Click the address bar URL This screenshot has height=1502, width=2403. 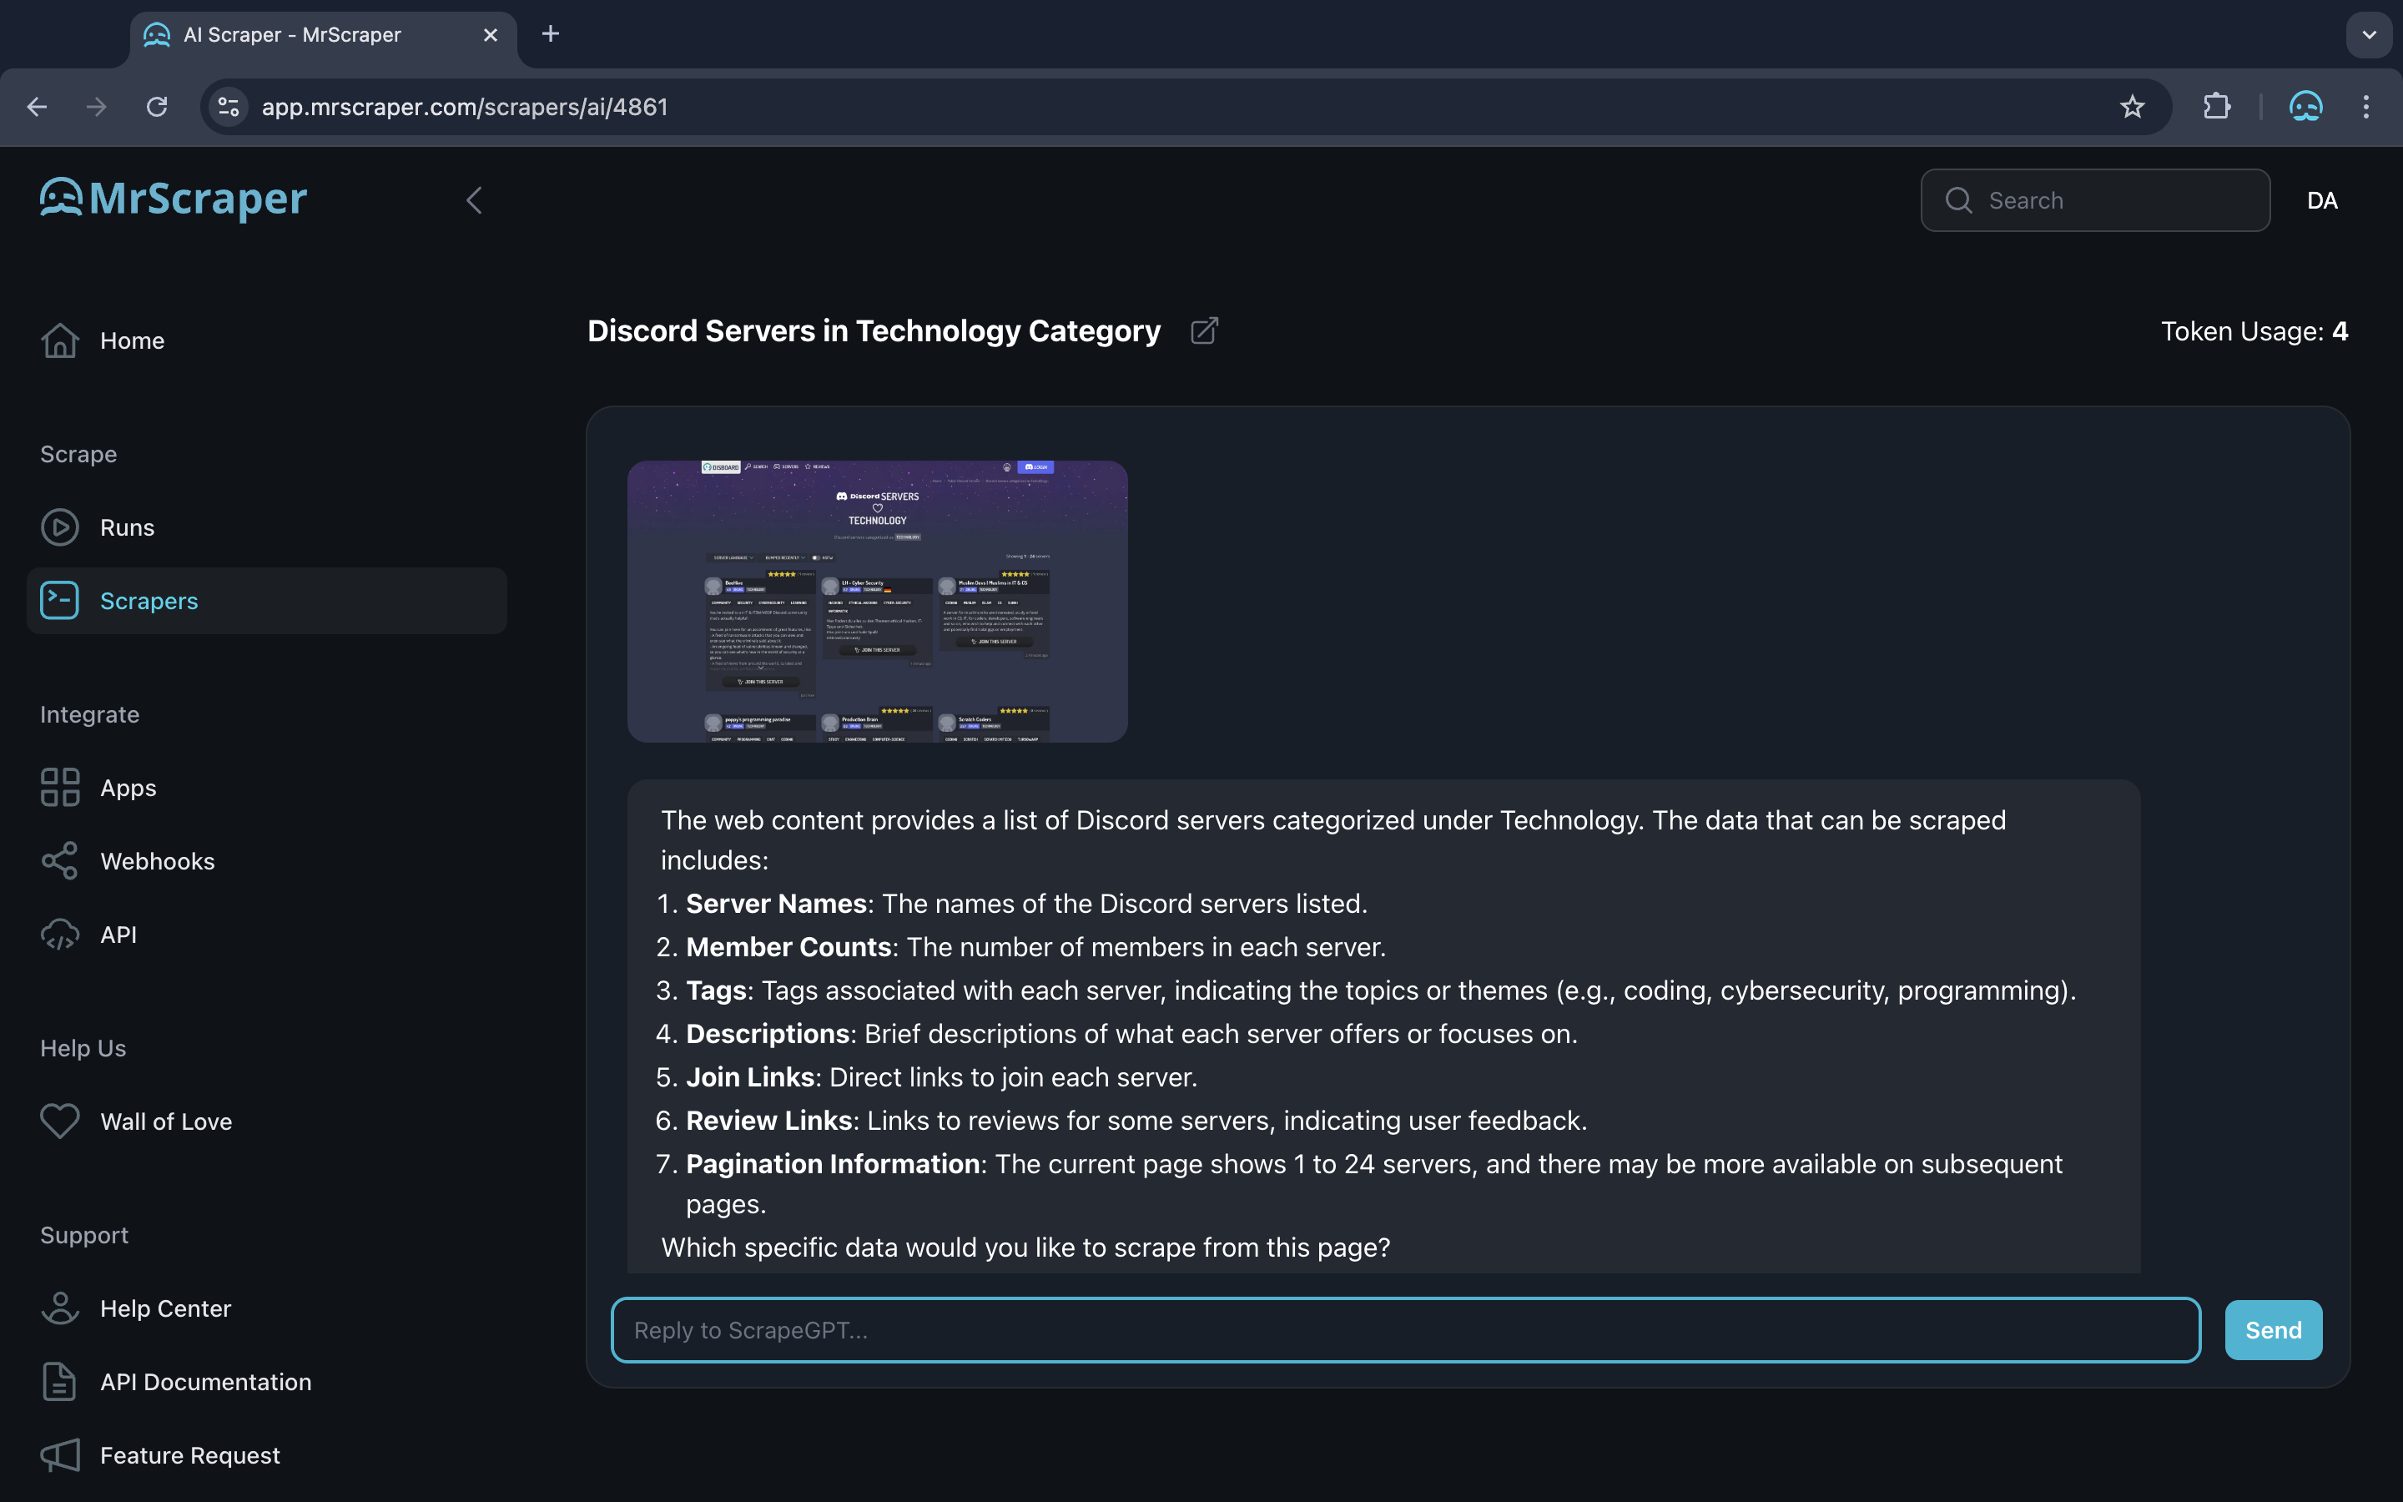coord(465,106)
